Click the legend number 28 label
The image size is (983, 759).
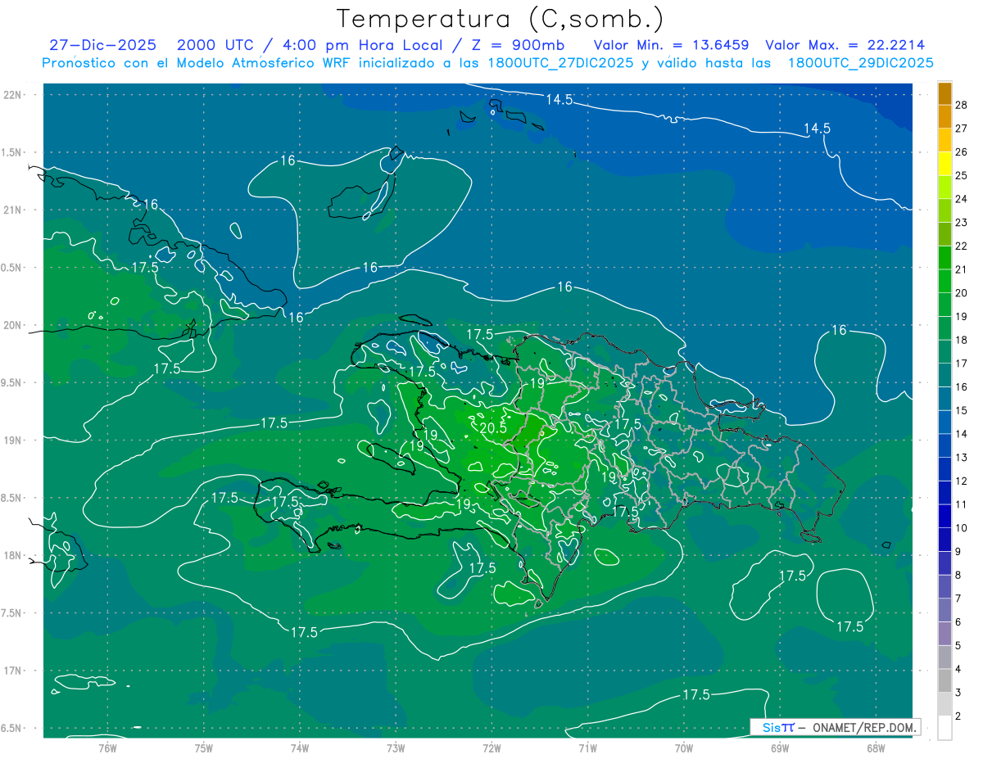tap(962, 104)
